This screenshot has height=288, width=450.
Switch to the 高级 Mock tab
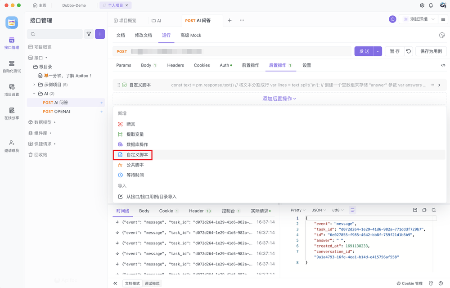coord(190,35)
